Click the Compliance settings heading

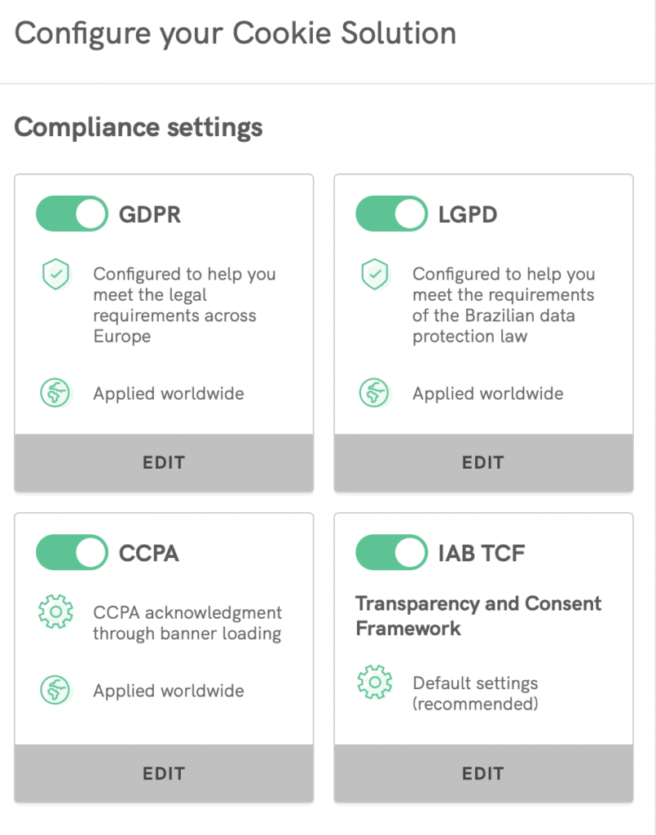[139, 127]
